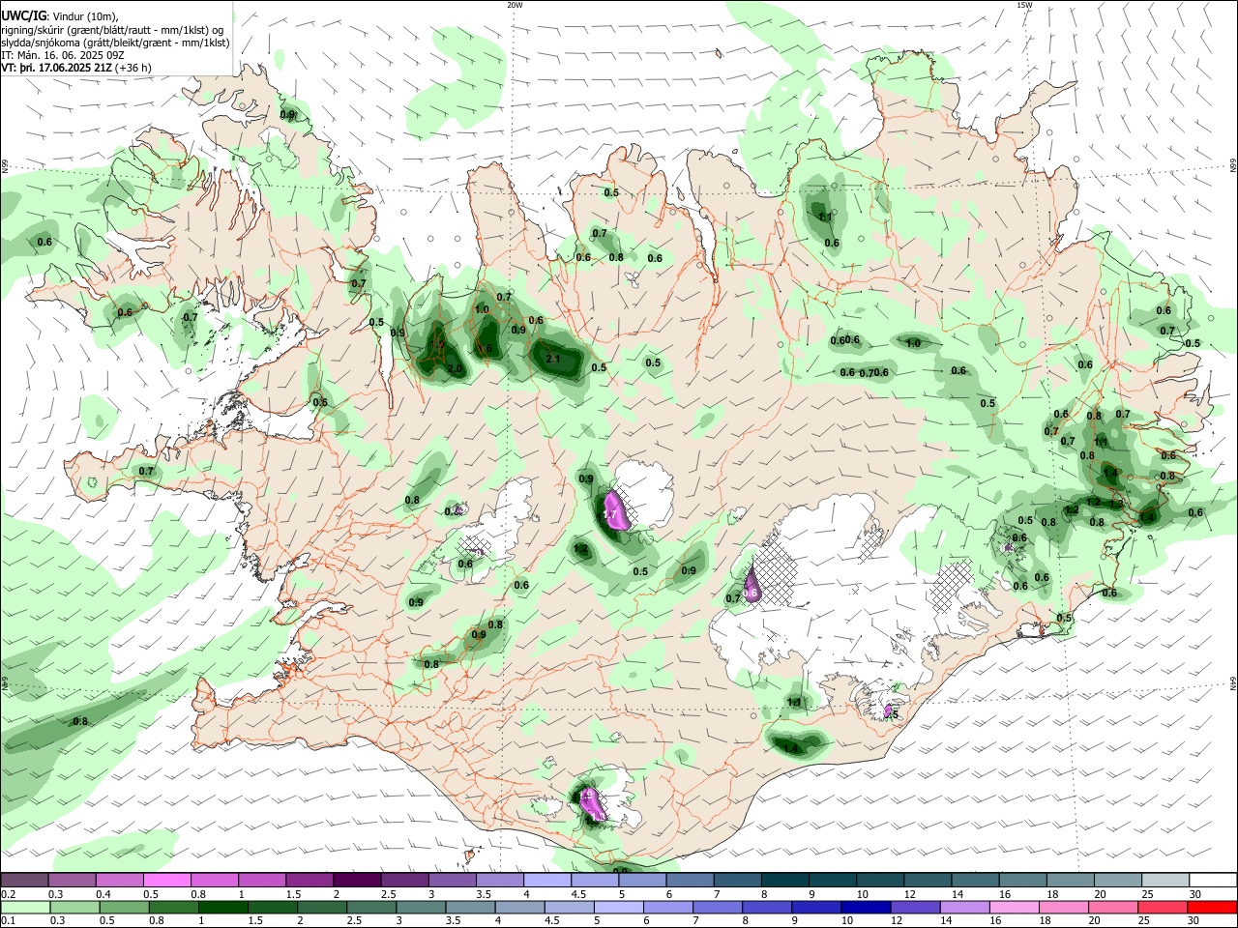Viewport: 1238px width, 928px height.
Task: Click the top row swatch between 4 and 4.5
Action: (x=546, y=880)
